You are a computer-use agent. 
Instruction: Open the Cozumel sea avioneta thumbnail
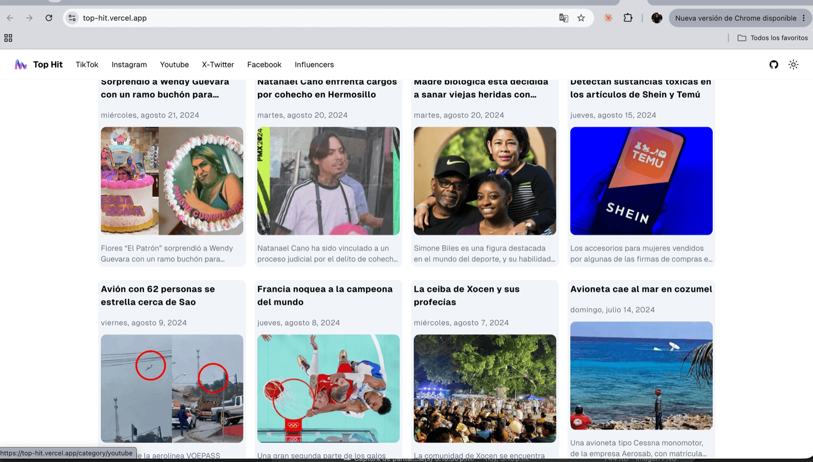click(641, 376)
